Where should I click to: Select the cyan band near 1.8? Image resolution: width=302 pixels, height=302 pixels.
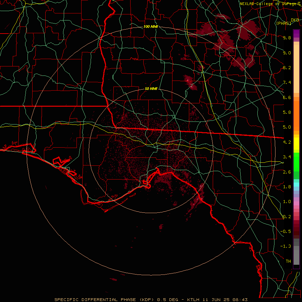[x=296, y=184]
